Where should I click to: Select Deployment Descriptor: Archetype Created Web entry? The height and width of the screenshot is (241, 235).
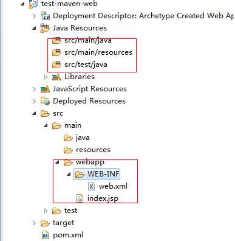pos(144,16)
